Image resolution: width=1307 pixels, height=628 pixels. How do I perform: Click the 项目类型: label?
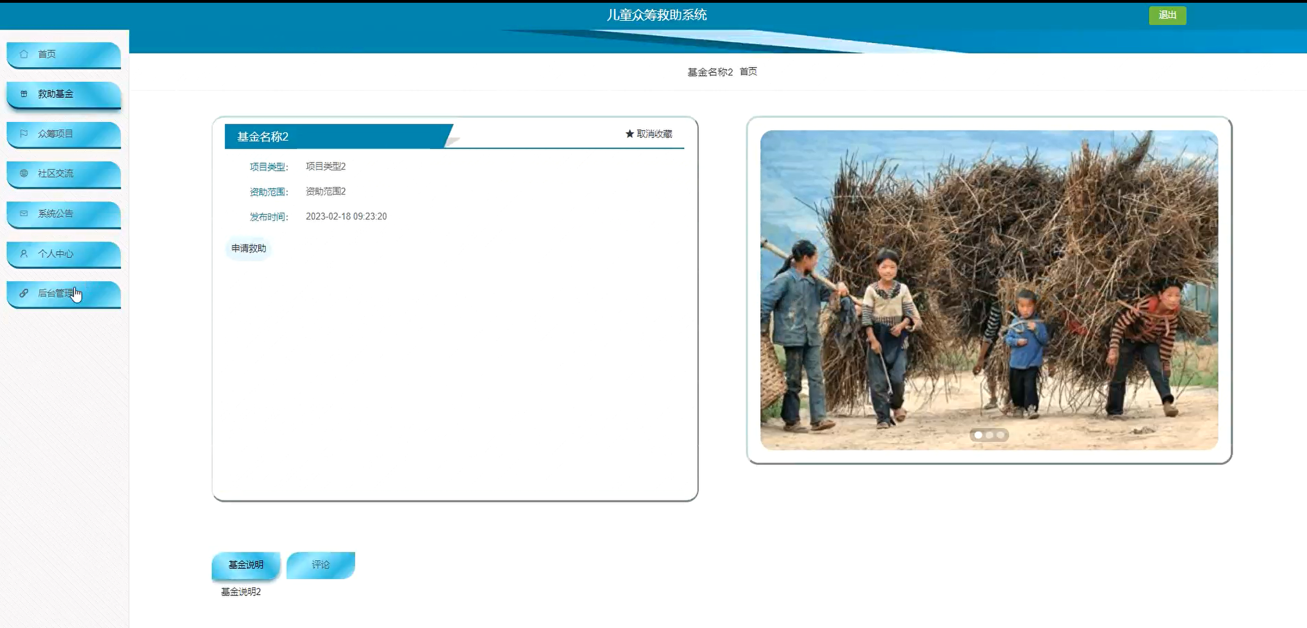[269, 167]
